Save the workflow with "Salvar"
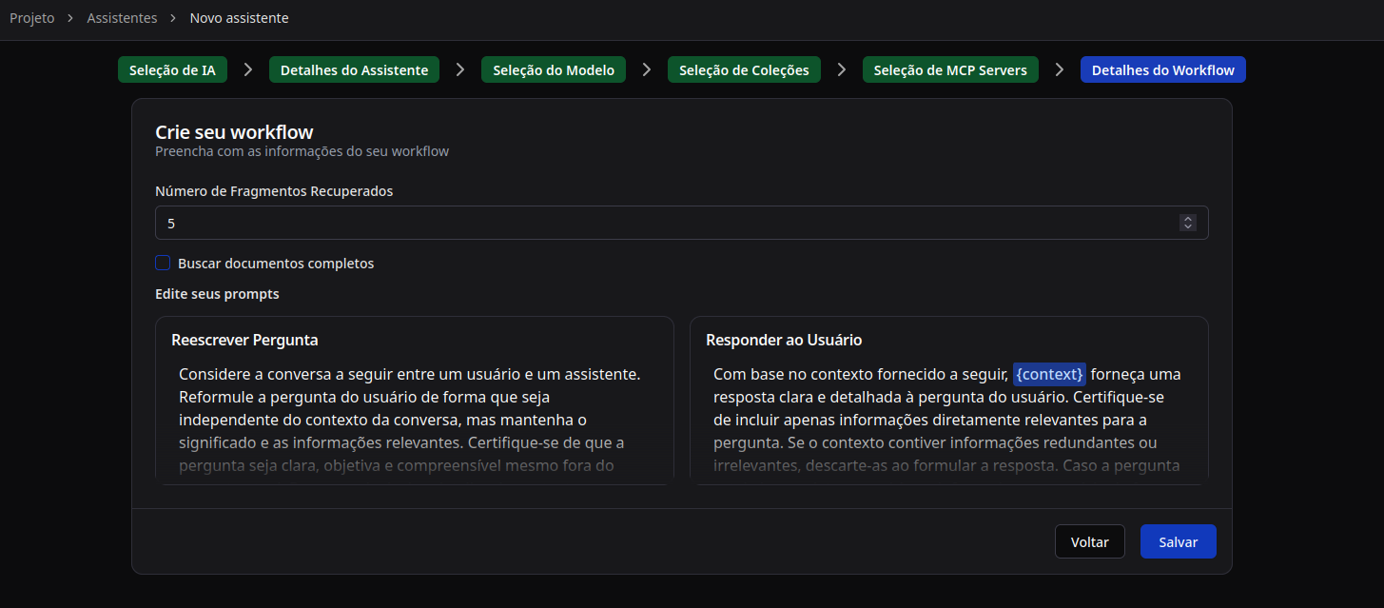 pos(1178,541)
